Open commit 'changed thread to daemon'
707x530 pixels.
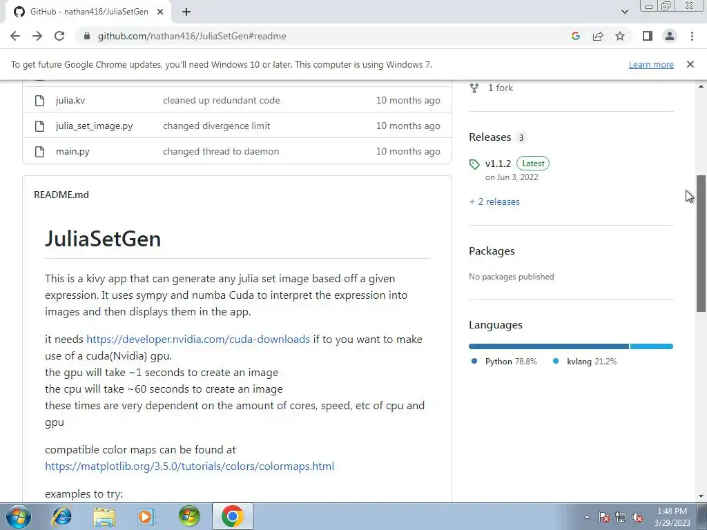(x=221, y=151)
